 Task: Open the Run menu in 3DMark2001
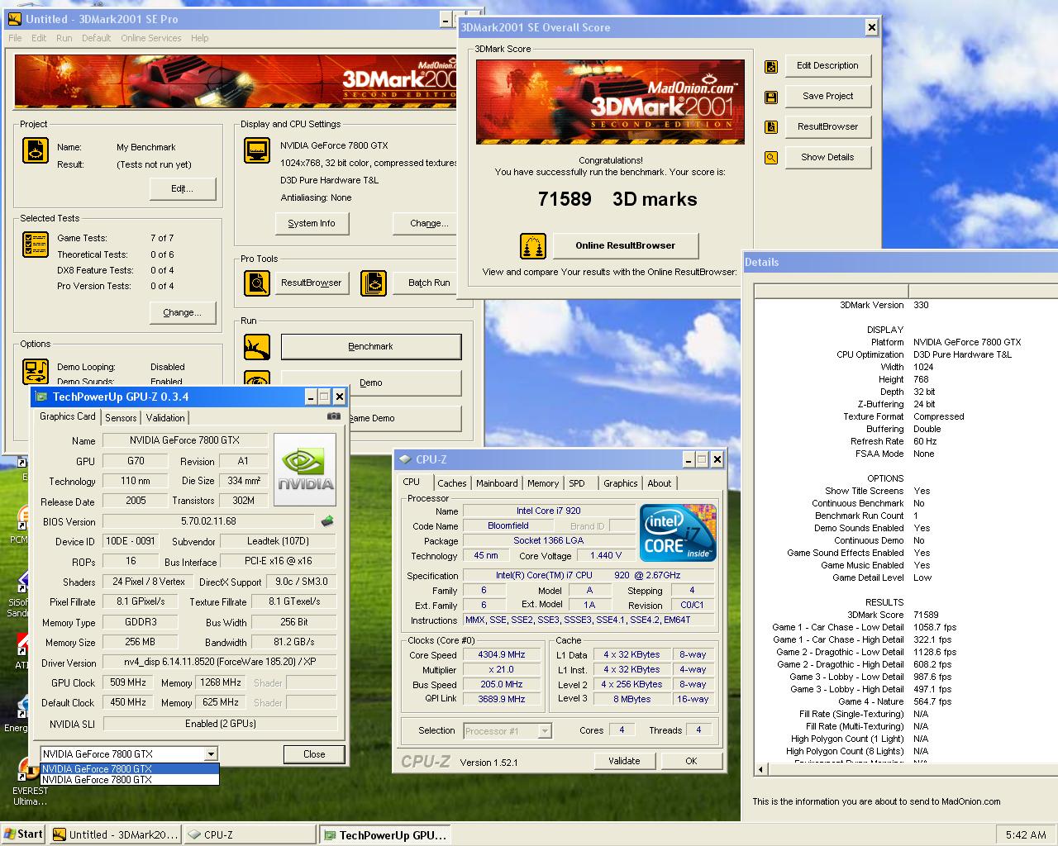tap(64, 38)
